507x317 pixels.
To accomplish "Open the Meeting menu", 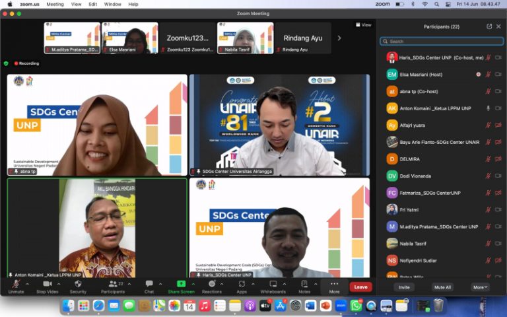I will point(55,4).
